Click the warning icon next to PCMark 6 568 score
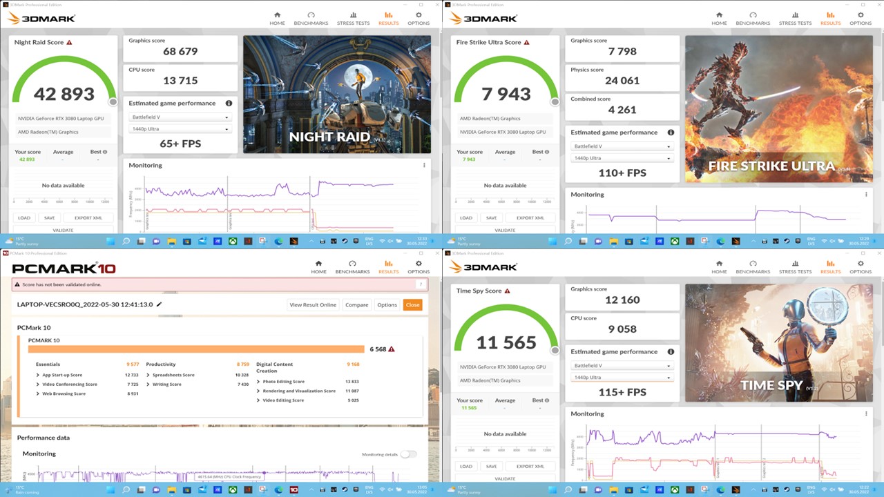The width and height of the screenshot is (884, 497). (x=392, y=349)
